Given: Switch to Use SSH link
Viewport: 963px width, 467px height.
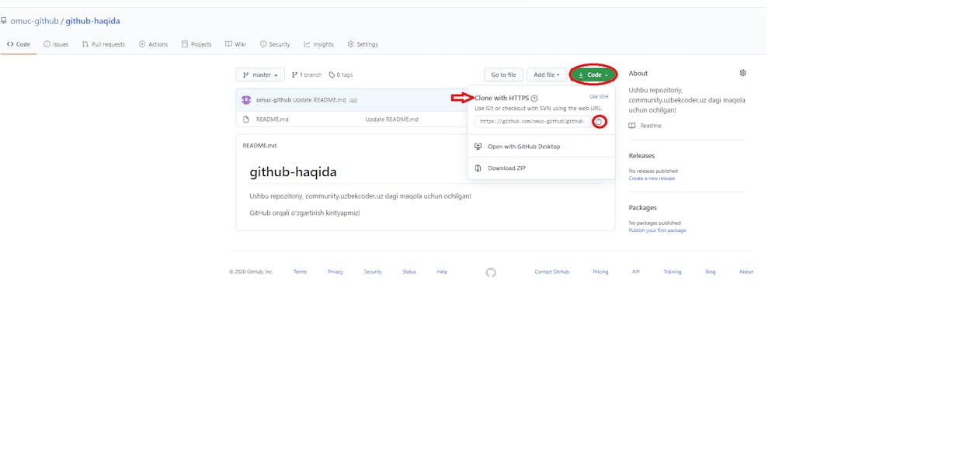Looking at the screenshot, I should (599, 97).
